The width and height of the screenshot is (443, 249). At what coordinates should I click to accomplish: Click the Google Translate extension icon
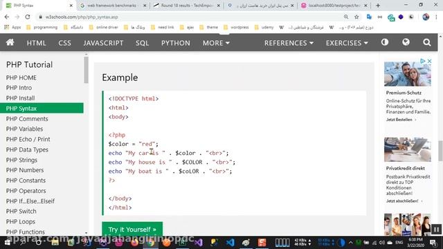point(369,17)
